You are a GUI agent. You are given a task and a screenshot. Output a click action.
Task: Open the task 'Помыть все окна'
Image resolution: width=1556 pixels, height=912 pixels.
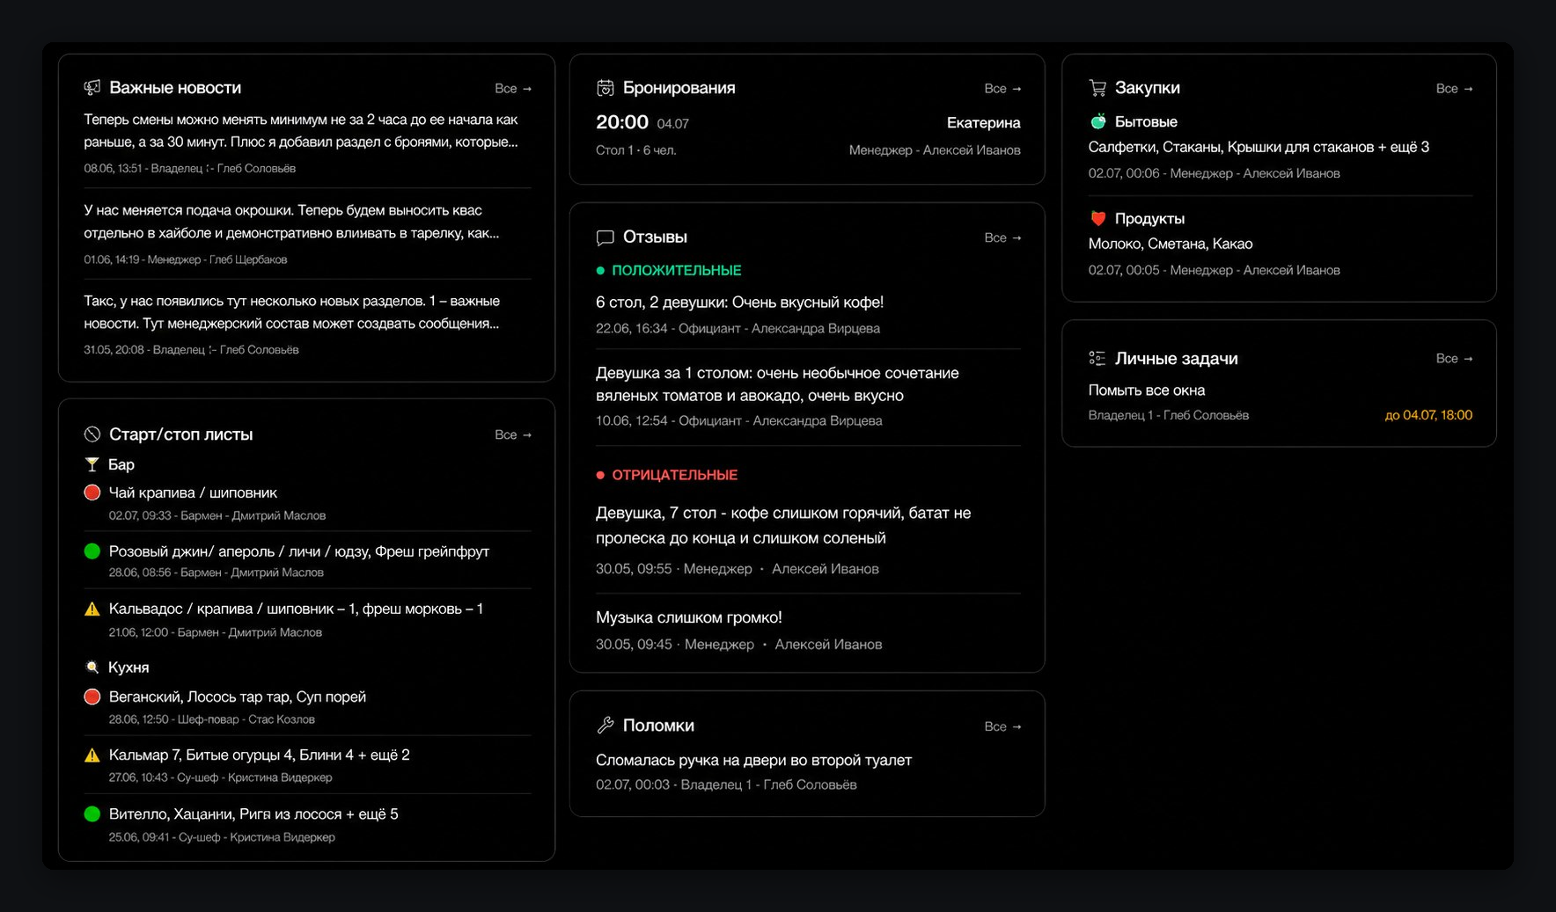pyautogui.click(x=1146, y=390)
